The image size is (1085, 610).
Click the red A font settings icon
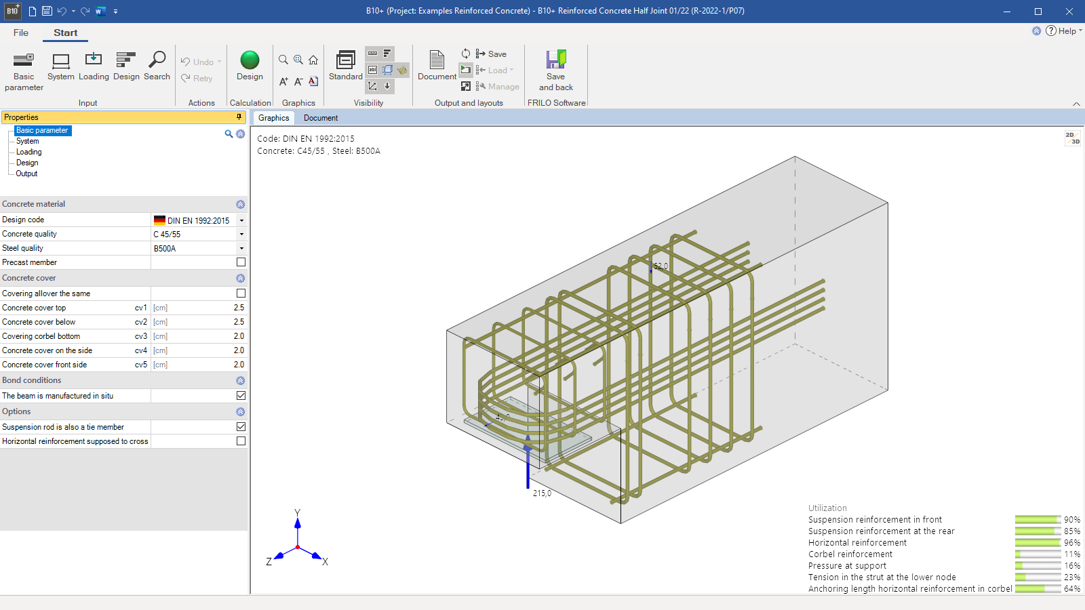click(313, 81)
